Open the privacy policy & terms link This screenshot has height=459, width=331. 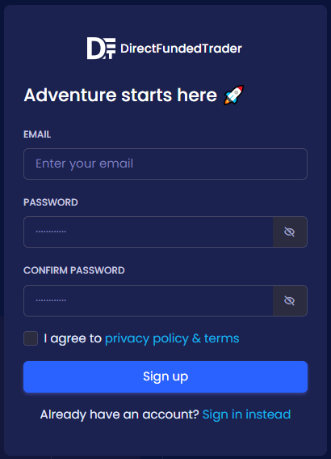(x=172, y=338)
